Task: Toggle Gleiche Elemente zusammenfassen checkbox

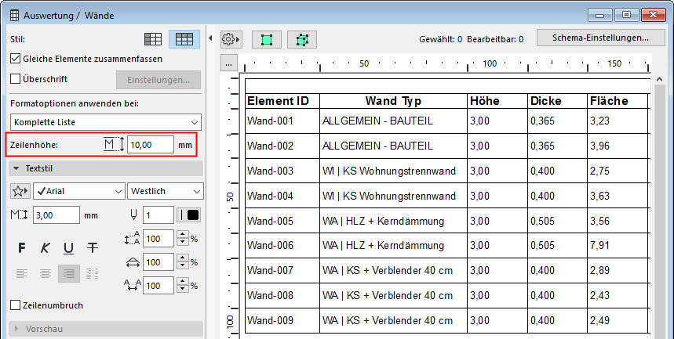Action: [16, 59]
